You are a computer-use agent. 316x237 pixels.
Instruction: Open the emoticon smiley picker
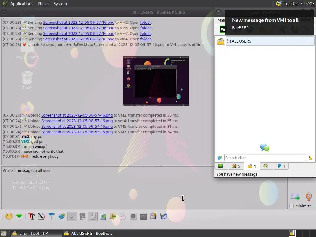tap(9, 216)
